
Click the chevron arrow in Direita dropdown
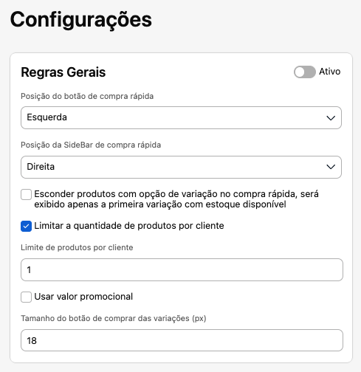point(331,167)
